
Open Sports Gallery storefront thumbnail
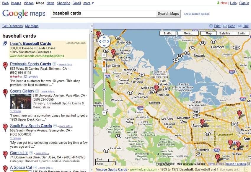[x=21, y=101]
